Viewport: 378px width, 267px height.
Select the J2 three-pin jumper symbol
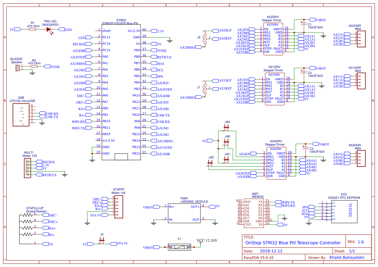205,38
